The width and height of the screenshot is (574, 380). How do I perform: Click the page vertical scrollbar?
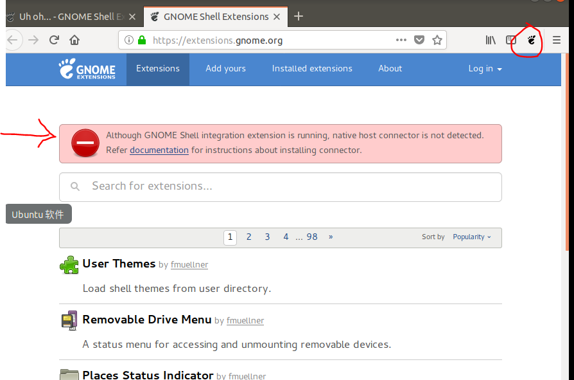[567, 152]
